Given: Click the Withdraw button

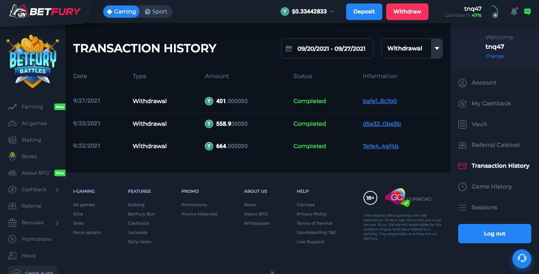Looking at the screenshot, I should [407, 12].
